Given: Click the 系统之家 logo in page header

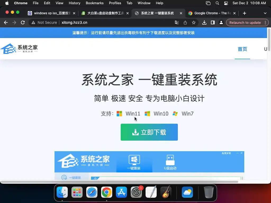Looking at the screenshot, I should coord(19,49).
